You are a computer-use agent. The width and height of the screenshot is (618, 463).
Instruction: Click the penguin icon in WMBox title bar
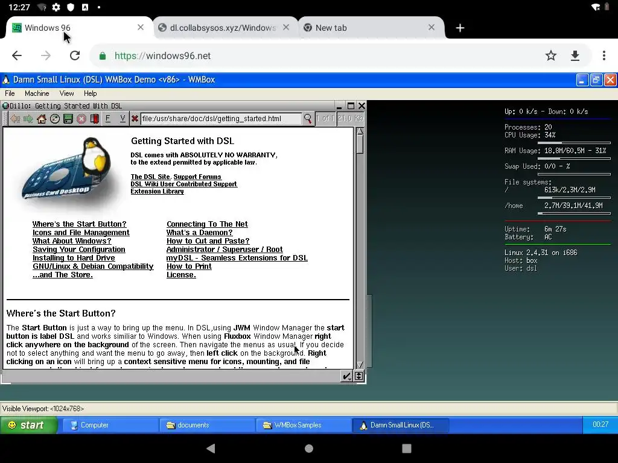[x=6, y=80]
